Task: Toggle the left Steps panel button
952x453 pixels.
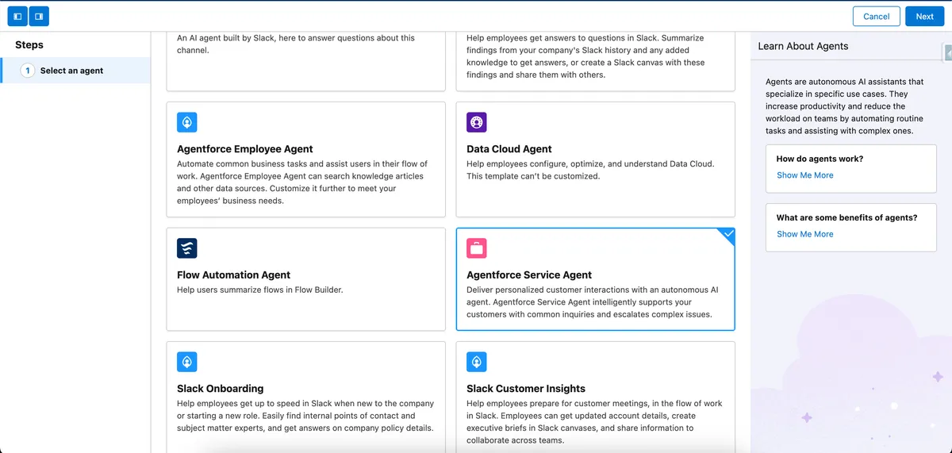Action: (x=17, y=16)
